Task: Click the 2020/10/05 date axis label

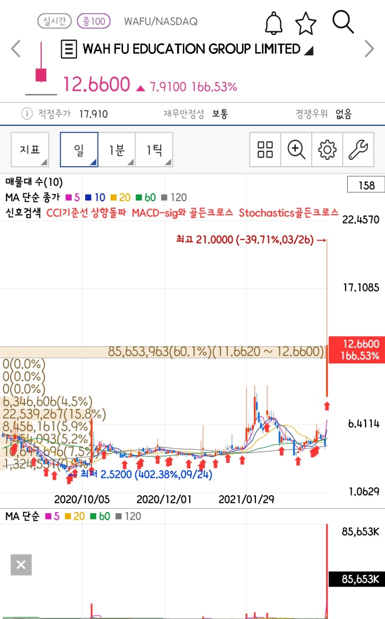Action: pyautogui.click(x=82, y=499)
